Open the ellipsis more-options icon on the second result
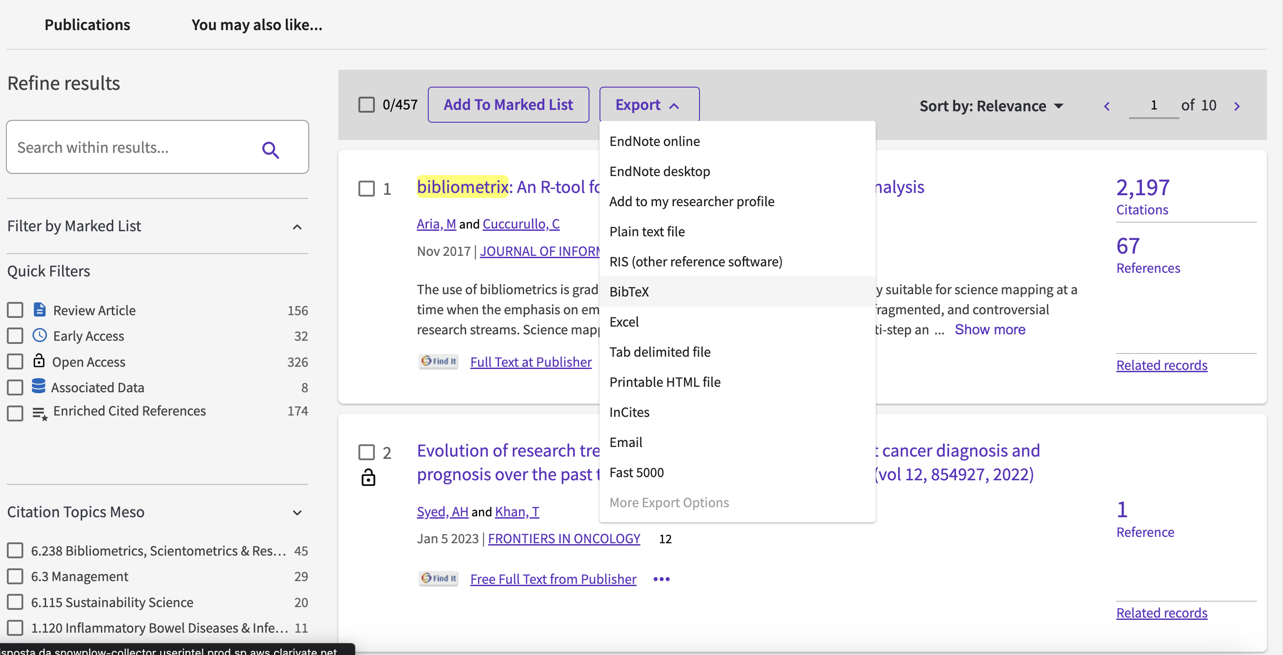 pyautogui.click(x=661, y=579)
